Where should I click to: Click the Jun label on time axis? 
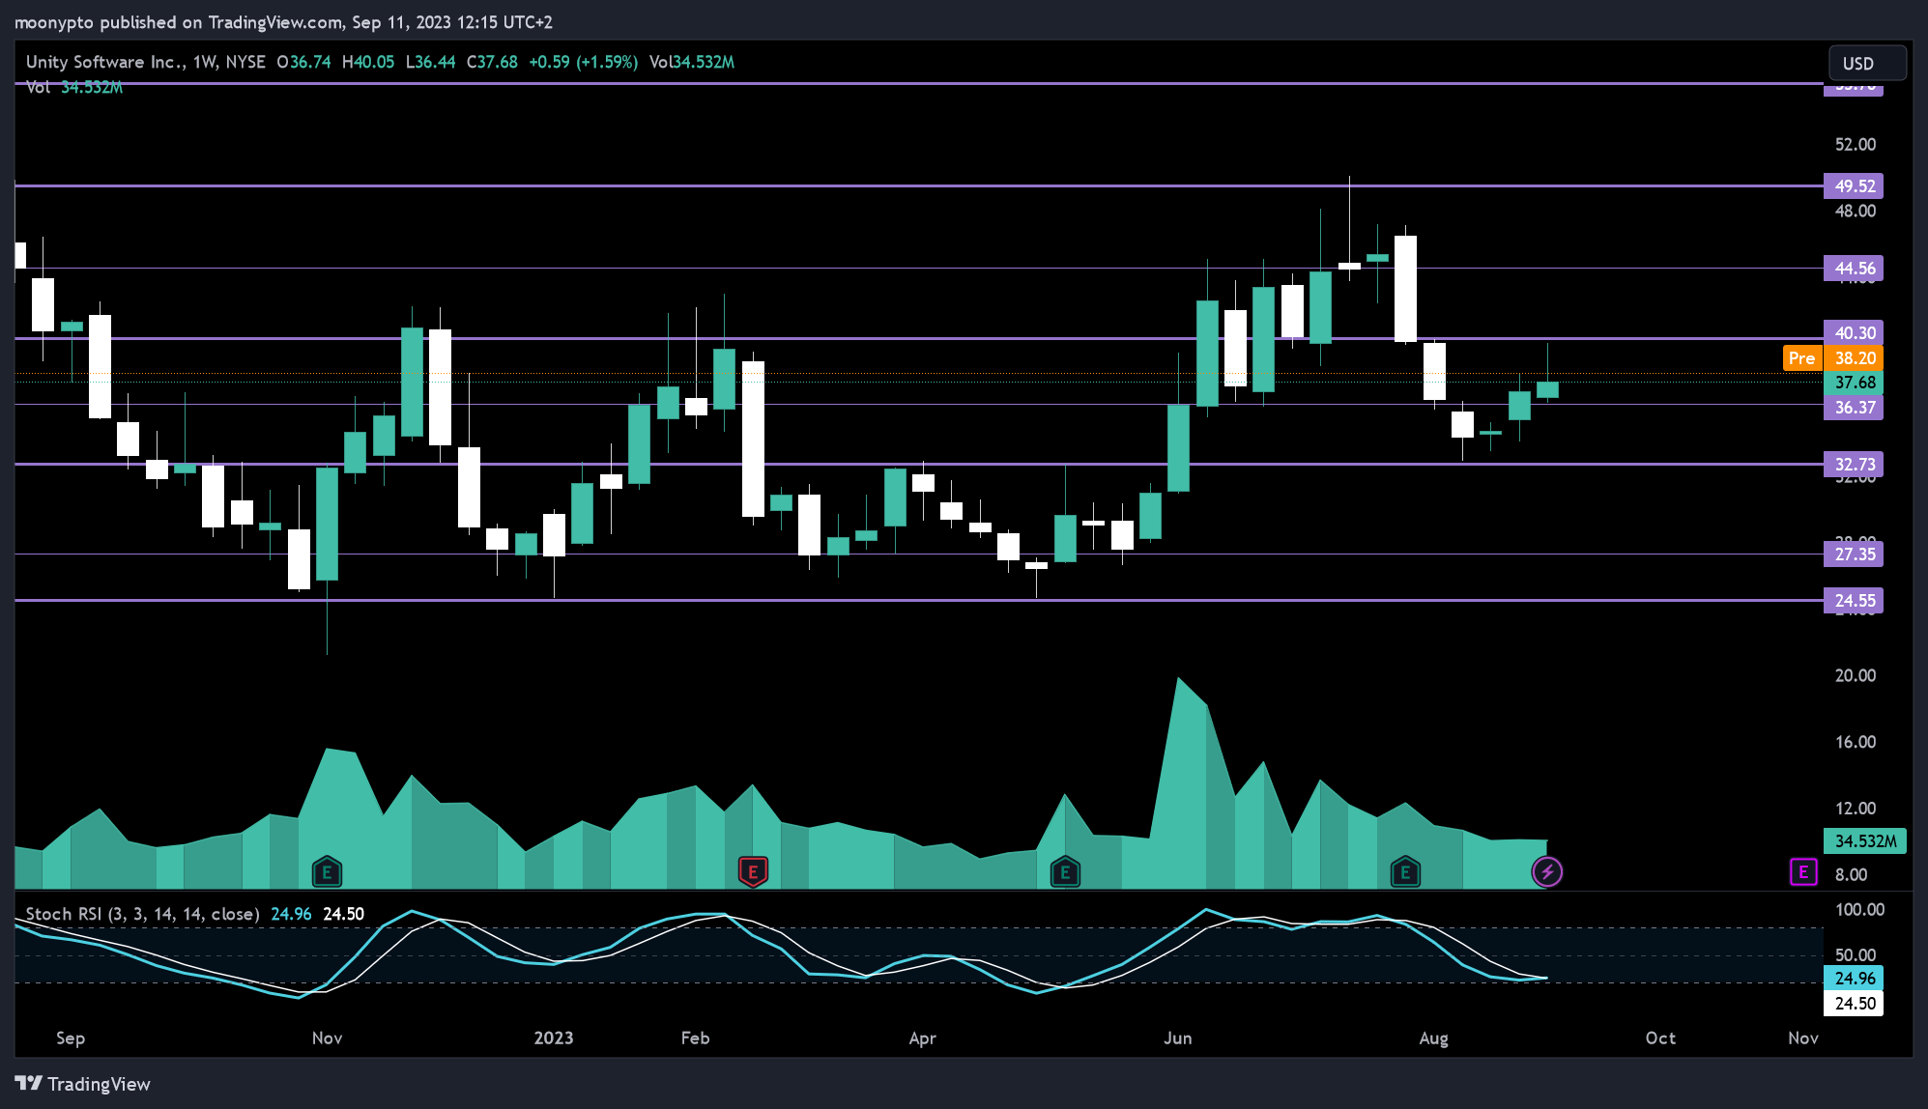[x=1178, y=1038]
